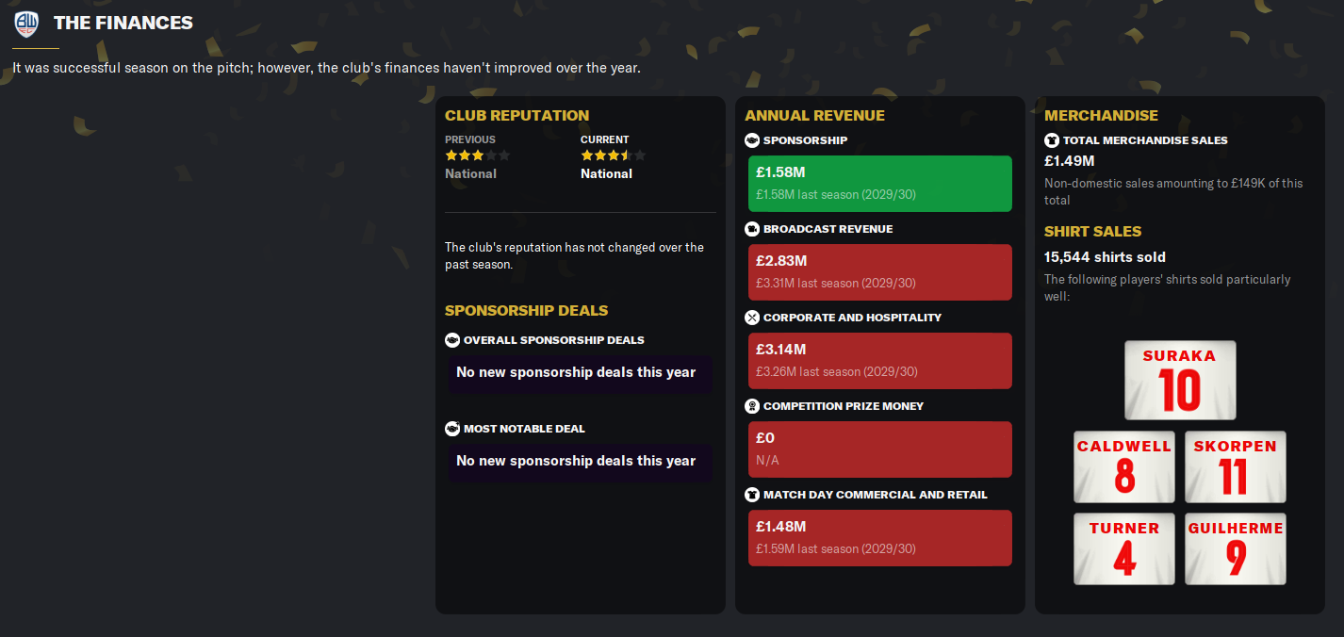
Task: Click the Bolton club badge icon
Action: 27,23
